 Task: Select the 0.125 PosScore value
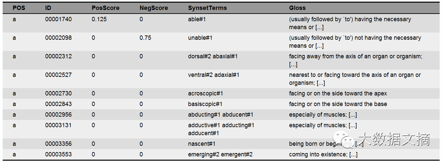click(99, 19)
